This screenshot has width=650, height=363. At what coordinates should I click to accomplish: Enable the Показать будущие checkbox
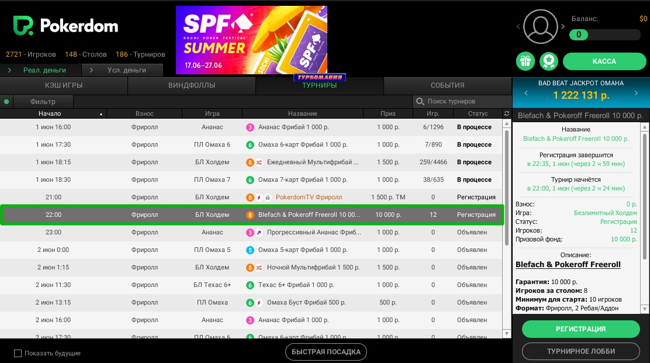click(x=18, y=353)
